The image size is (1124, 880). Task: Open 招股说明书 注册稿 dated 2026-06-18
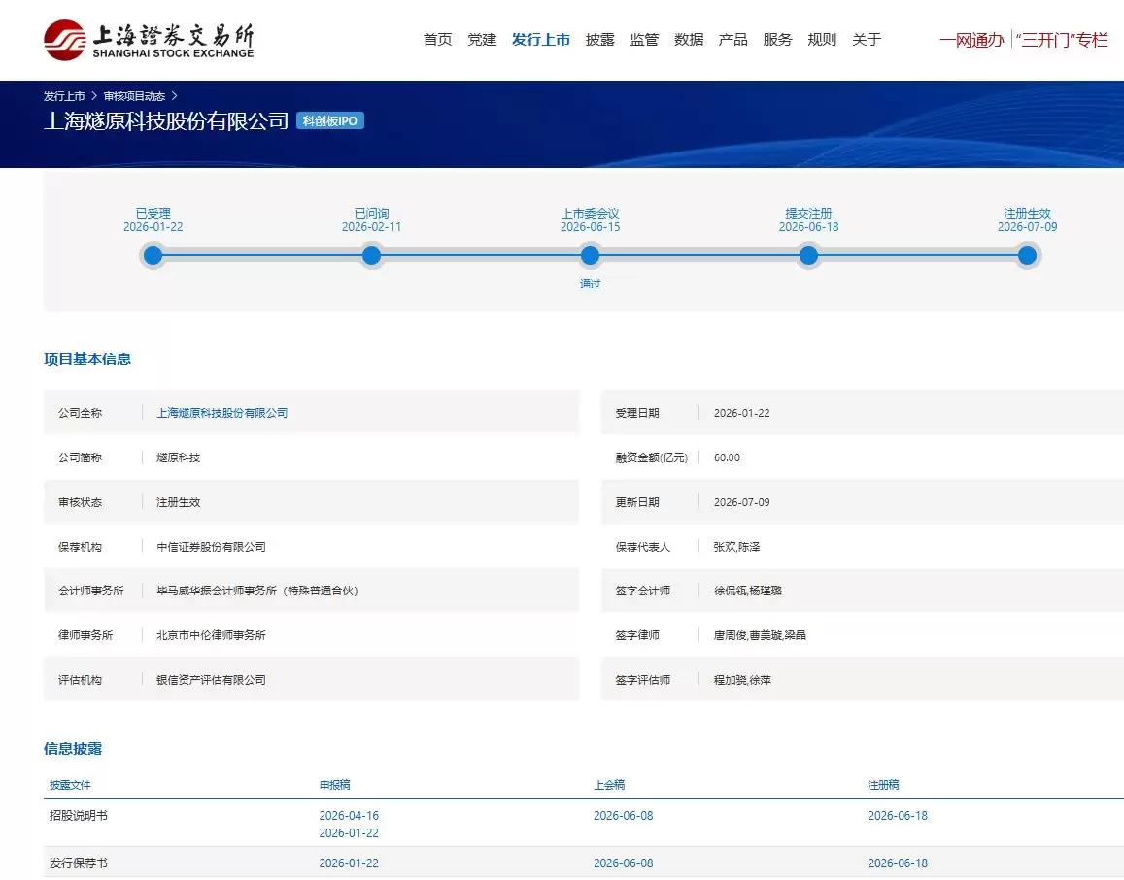[899, 816]
